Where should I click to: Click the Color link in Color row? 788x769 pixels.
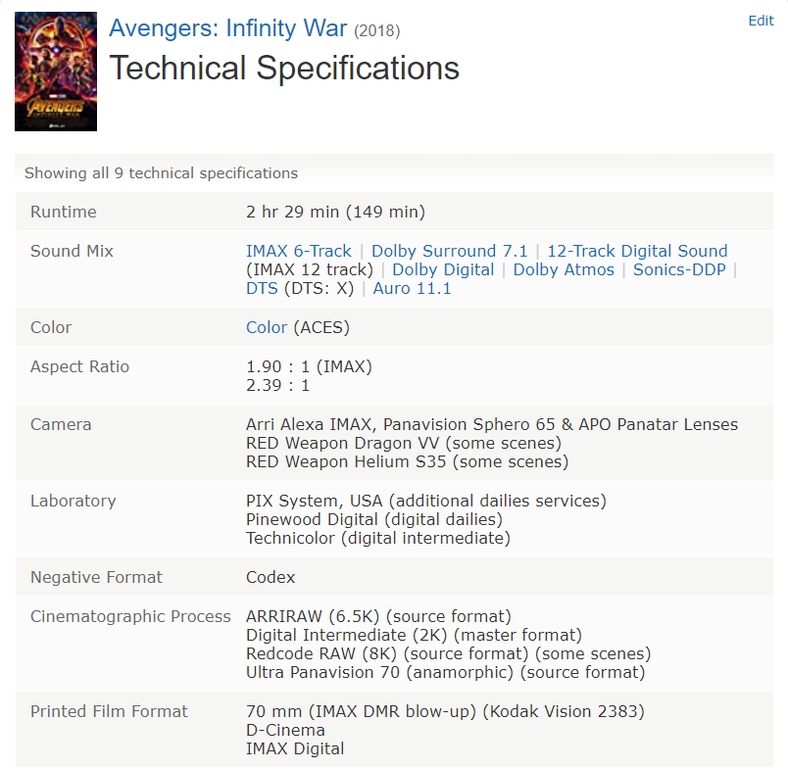(267, 327)
